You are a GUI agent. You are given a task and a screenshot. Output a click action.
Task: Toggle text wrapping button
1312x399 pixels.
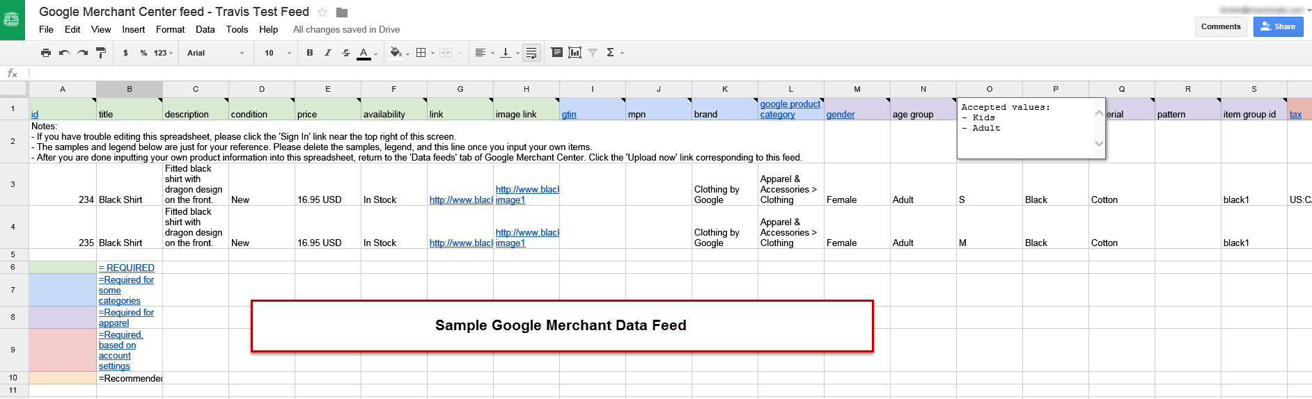point(531,53)
